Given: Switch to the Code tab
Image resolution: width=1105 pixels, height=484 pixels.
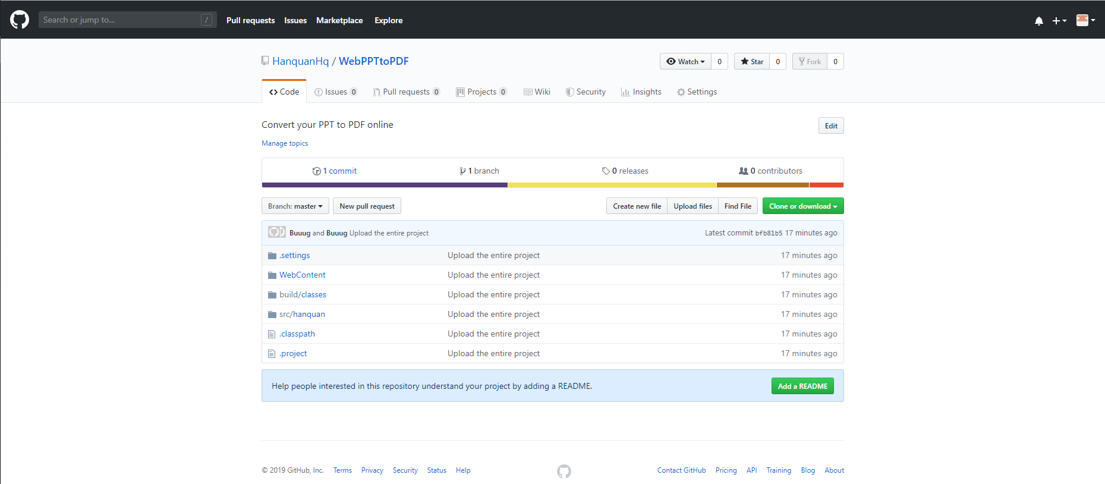Looking at the screenshot, I should [x=284, y=92].
